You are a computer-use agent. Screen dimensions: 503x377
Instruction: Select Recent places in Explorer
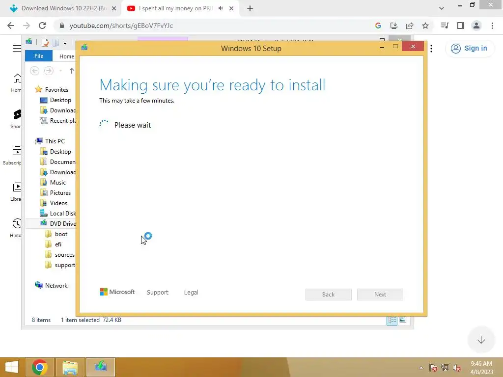click(x=58, y=121)
